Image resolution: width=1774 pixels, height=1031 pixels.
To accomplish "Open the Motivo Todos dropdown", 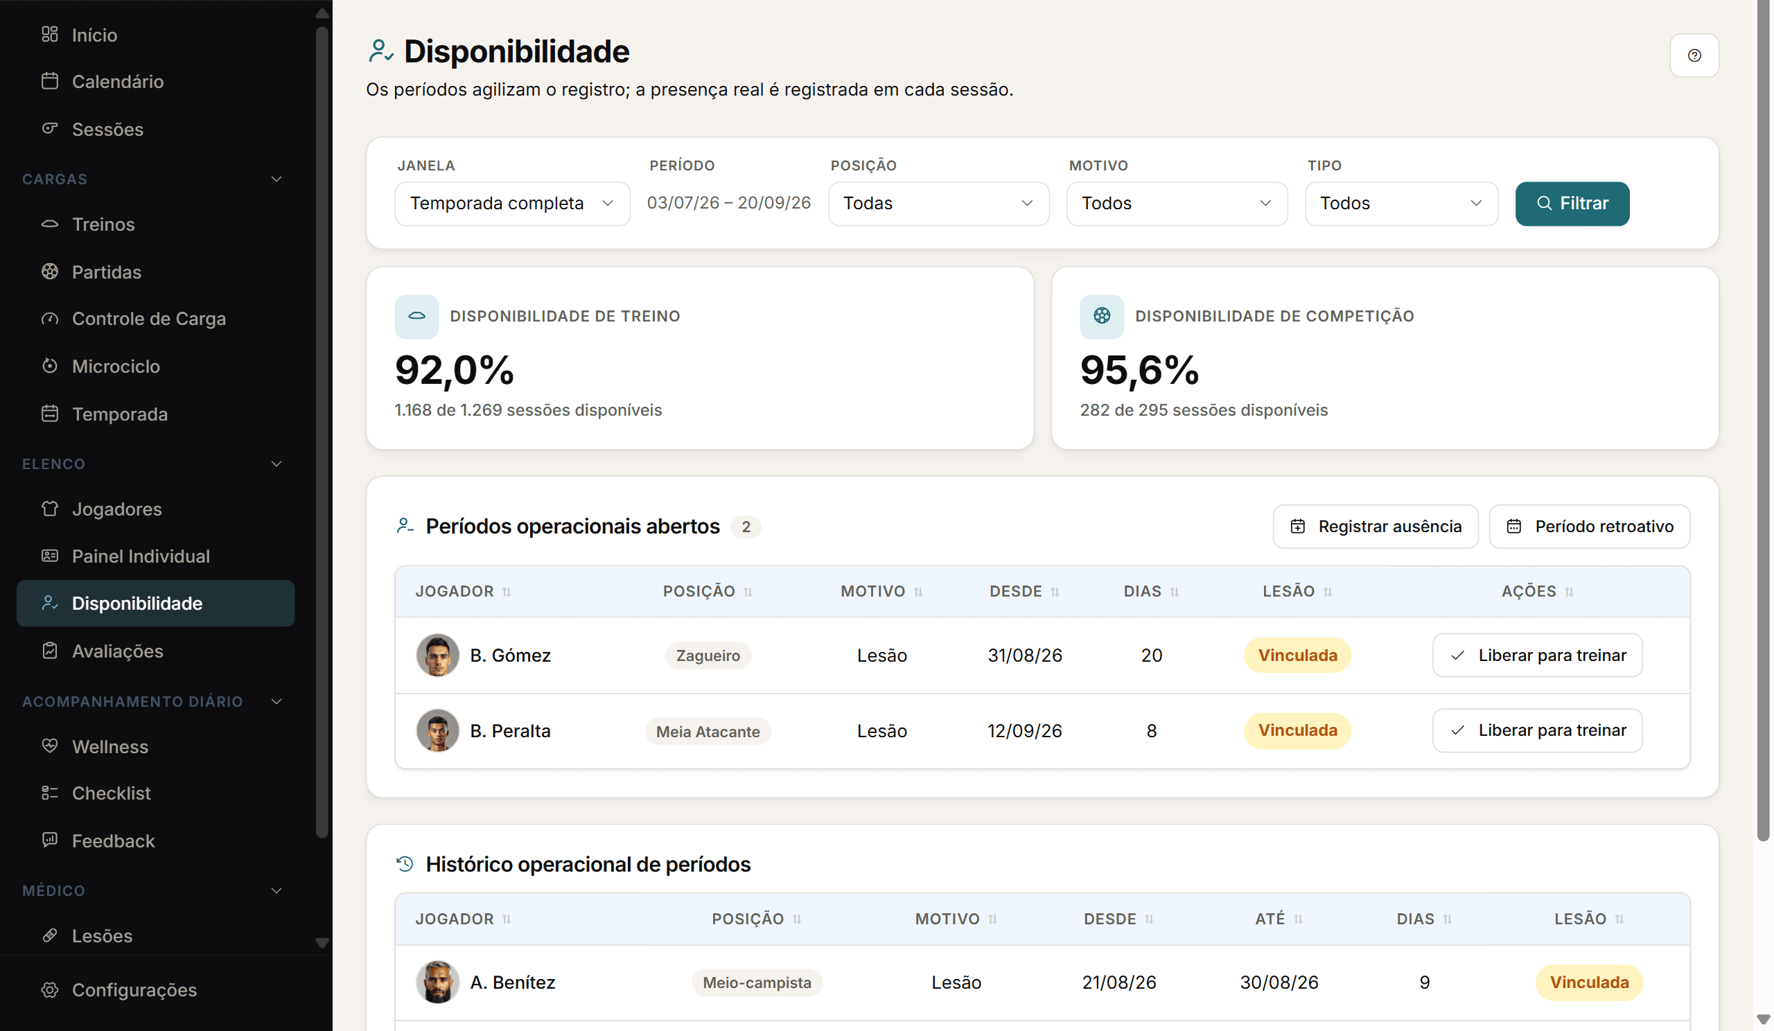I will click(1177, 204).
